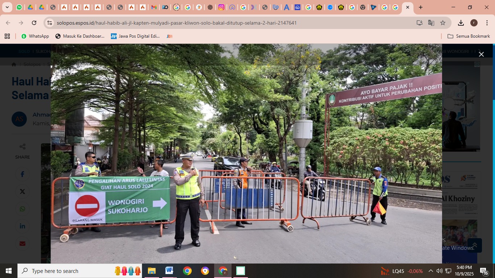
Task: Open the volume control in tray
Action: coord(439,271)
